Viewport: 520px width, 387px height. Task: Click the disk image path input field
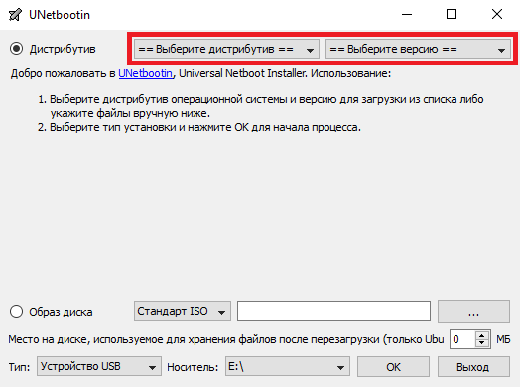(334, 311)
